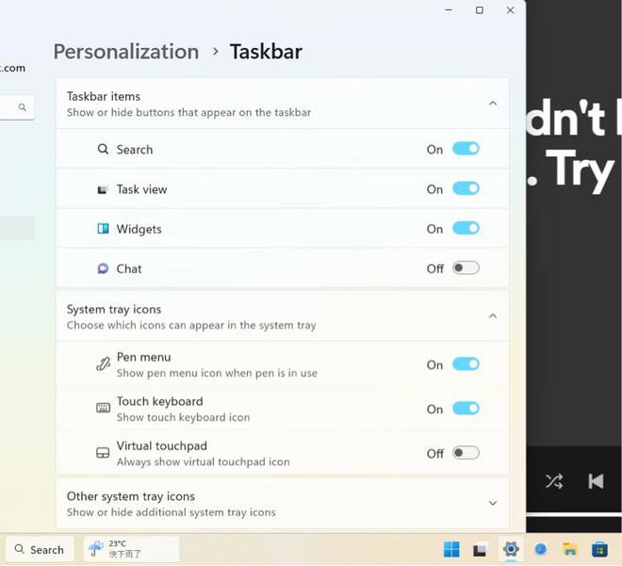622x566 pixels.
Task: Minimize the Settings window
Action: [449, 10]
